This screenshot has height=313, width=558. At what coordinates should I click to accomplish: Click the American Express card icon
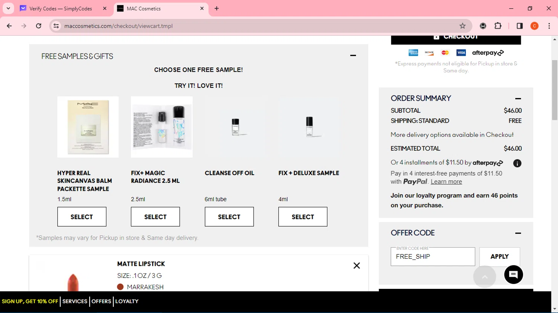pos(413,53)
